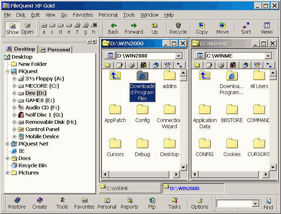The width and height of the screenshot is (281, 214).
Task: Open the C:\WINME path dropdown
Action: tap(268, 56)
